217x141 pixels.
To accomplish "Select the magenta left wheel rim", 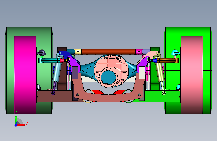I will (x=25, y=75).
